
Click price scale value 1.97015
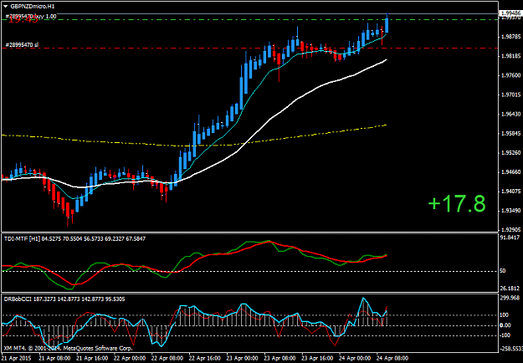510,95
